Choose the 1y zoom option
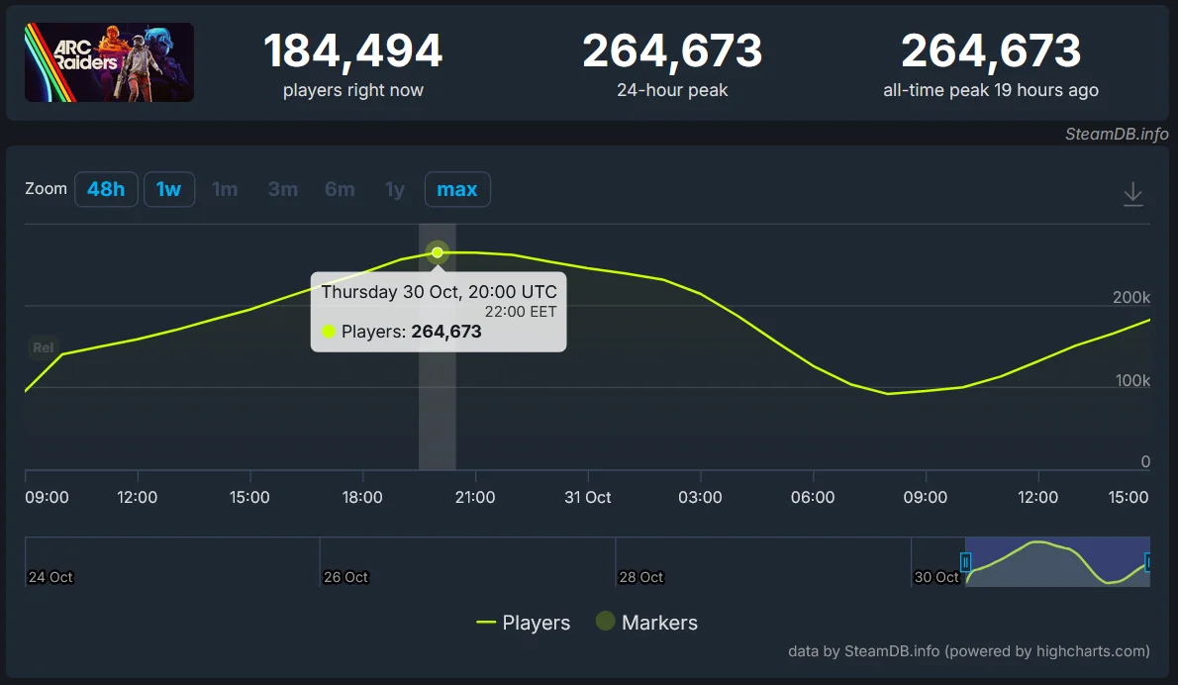 click(394, 189)
